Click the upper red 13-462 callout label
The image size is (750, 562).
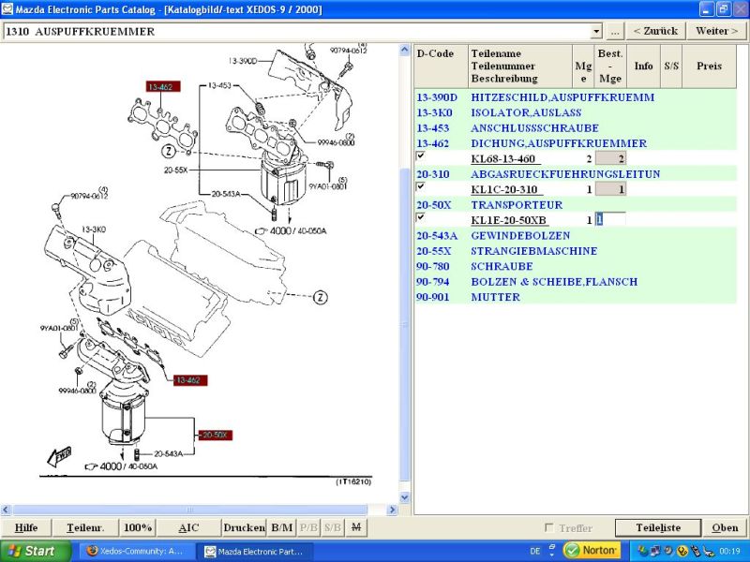coord(162,86)
